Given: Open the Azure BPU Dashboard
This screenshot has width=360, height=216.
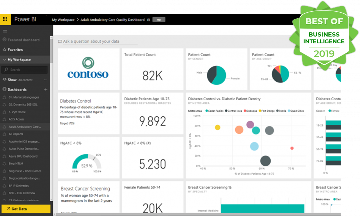Looking at the screenshot, I should tap(23, 156).
